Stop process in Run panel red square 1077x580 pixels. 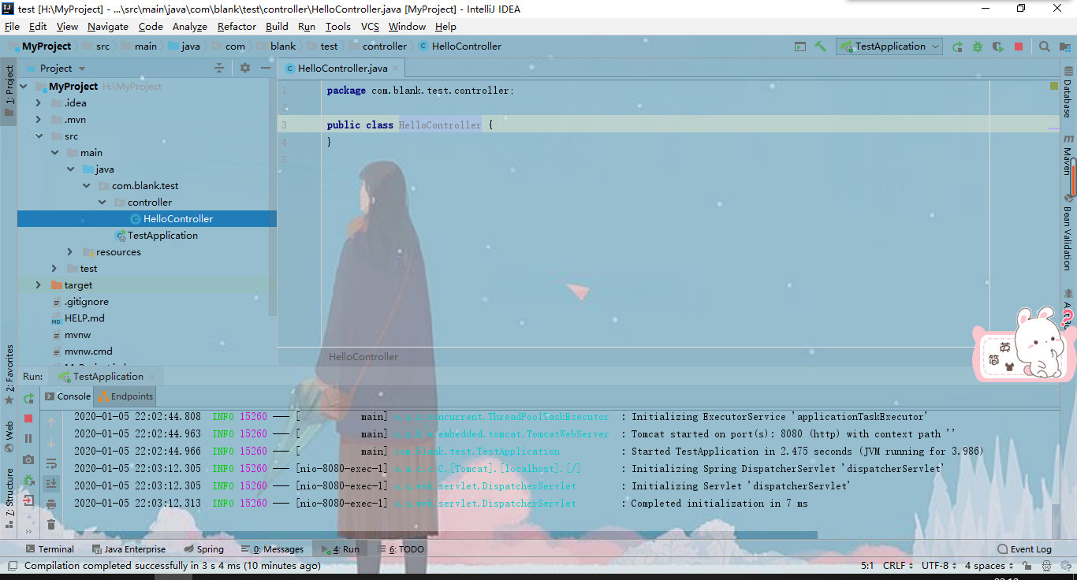pos(28,418)
